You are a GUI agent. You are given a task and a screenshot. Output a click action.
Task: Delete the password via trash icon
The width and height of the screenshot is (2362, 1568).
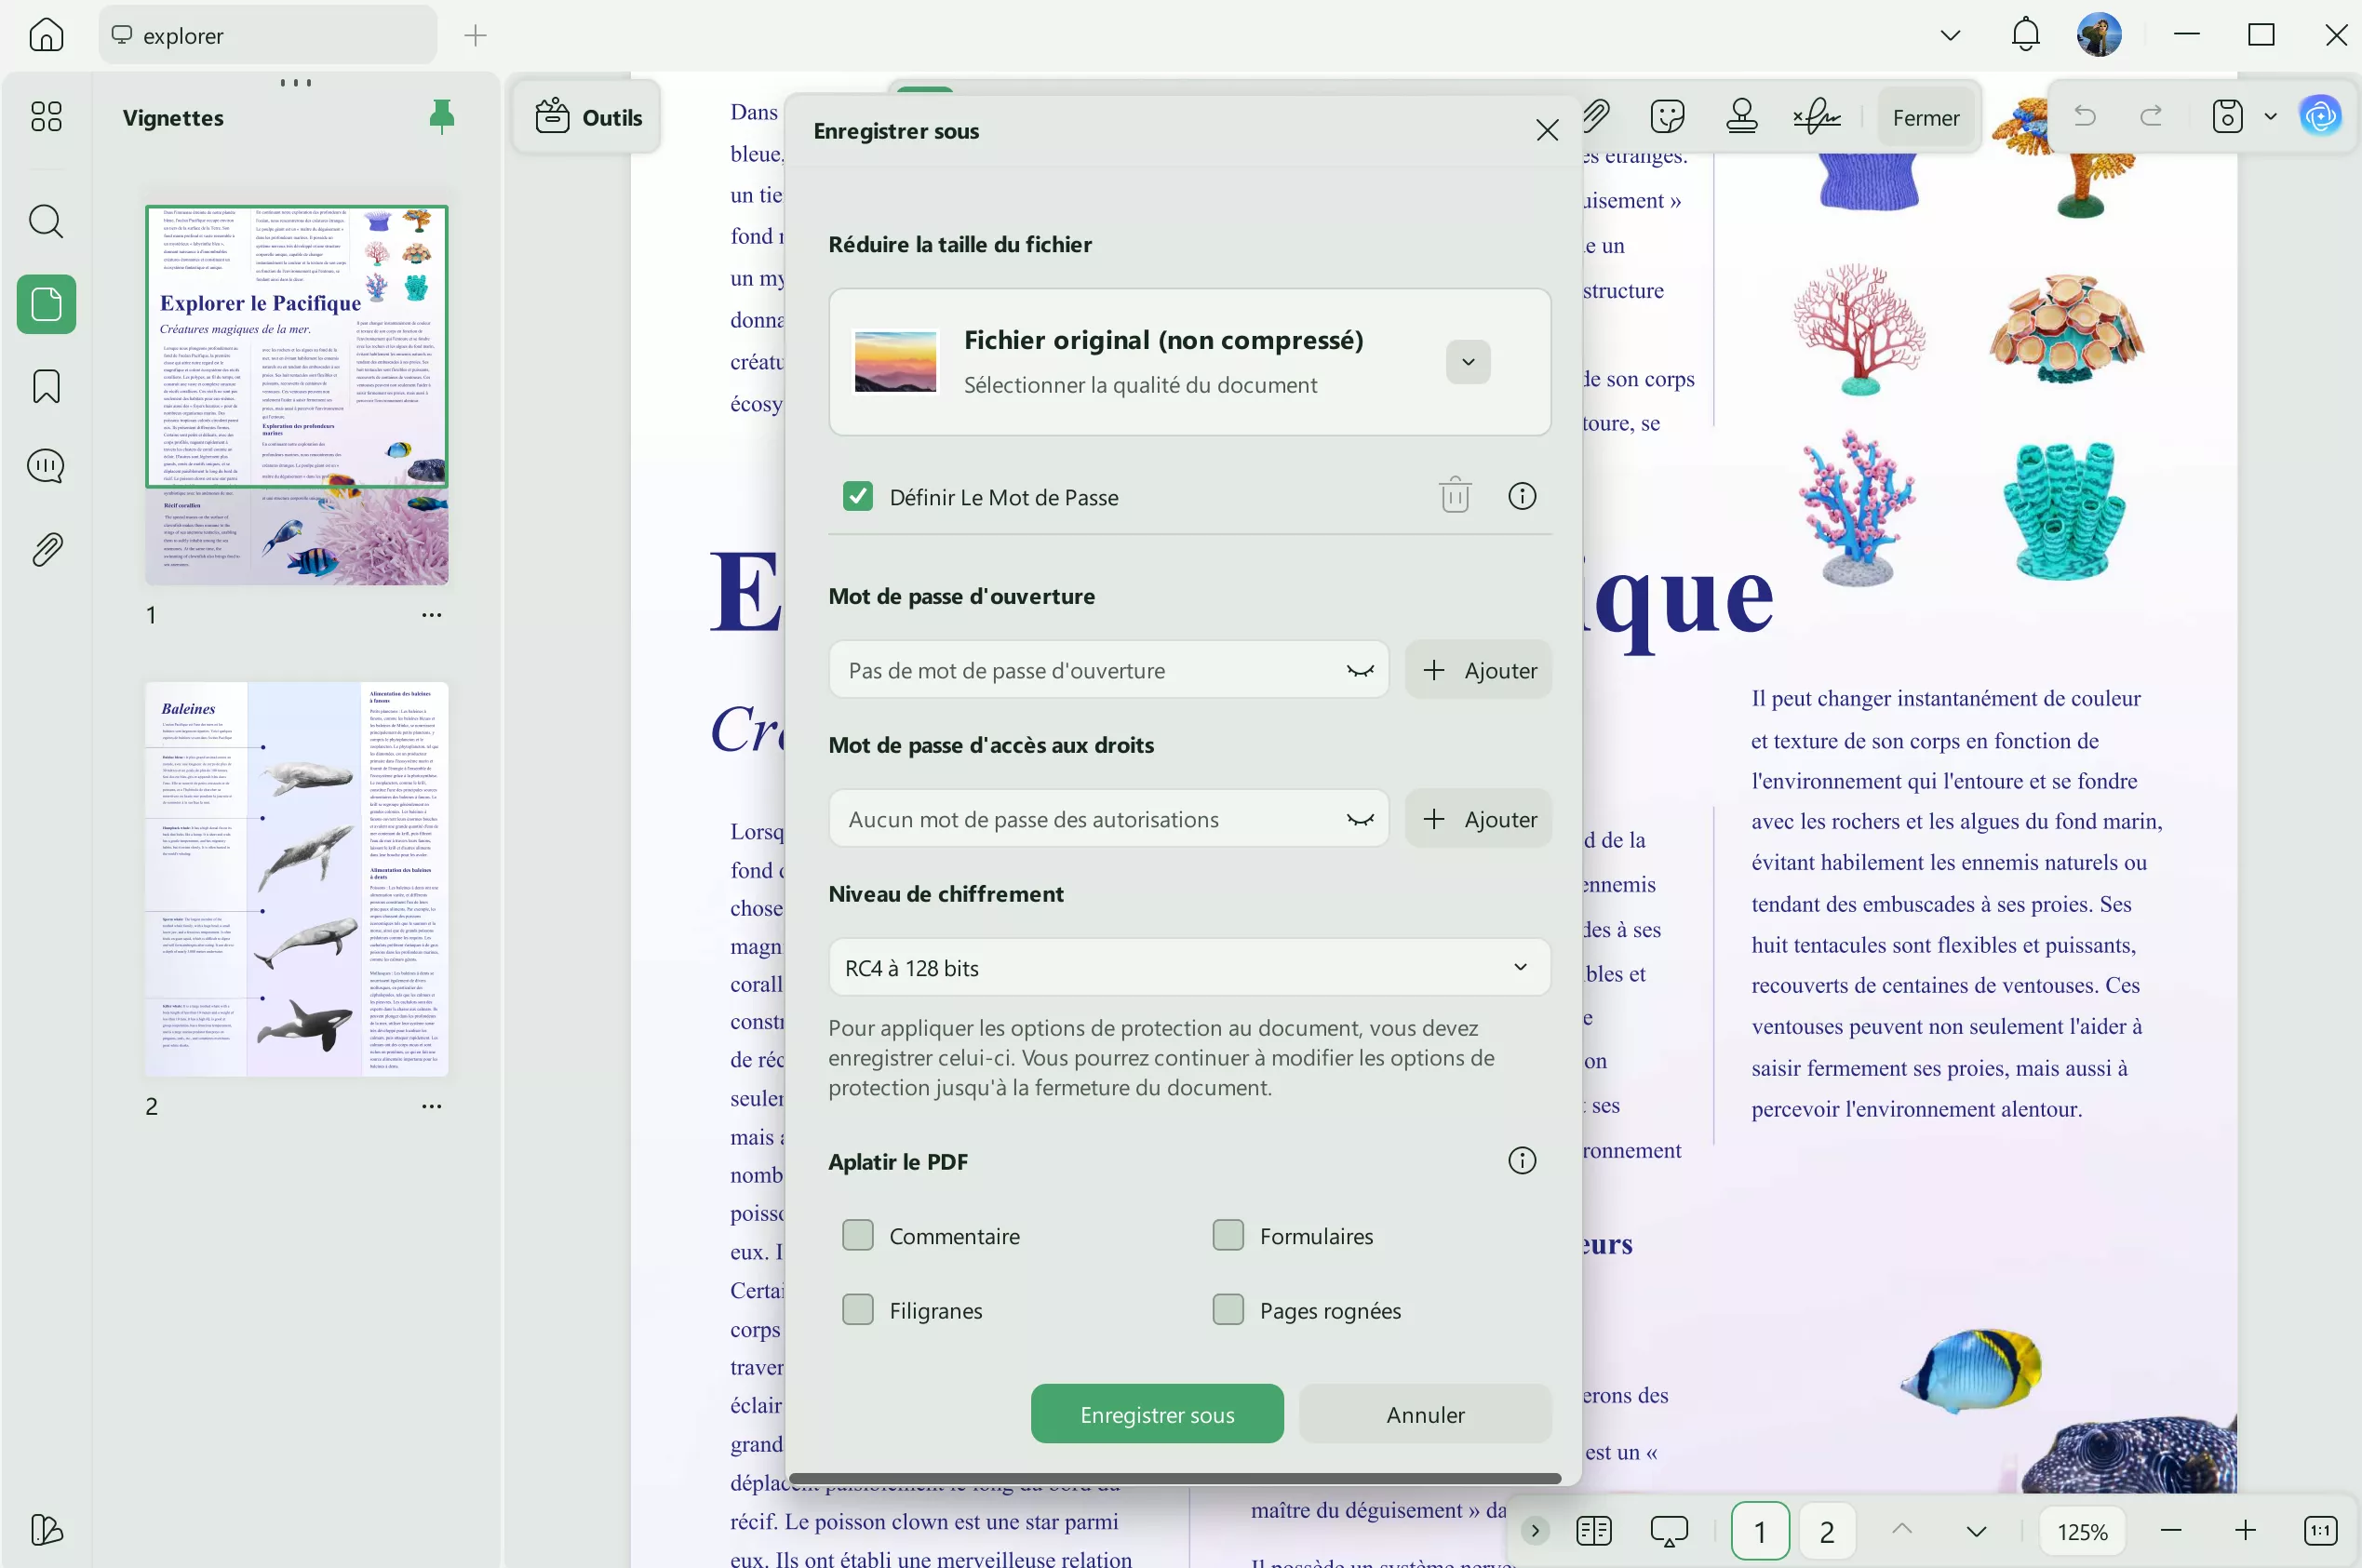coord(1455,496)
